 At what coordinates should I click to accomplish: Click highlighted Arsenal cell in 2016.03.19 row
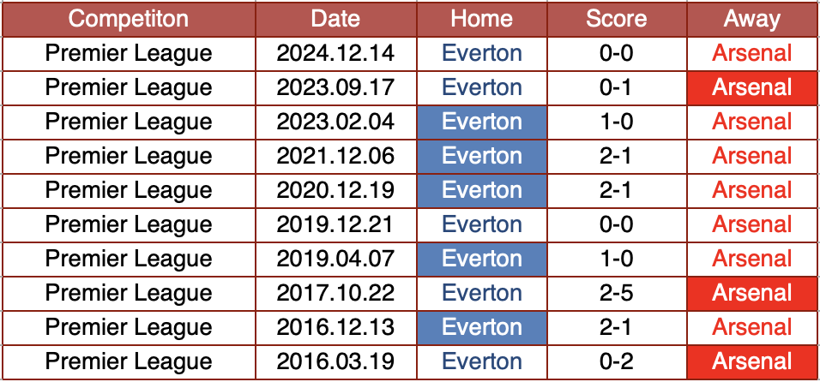pyautogui.click(x=752, y=361)
